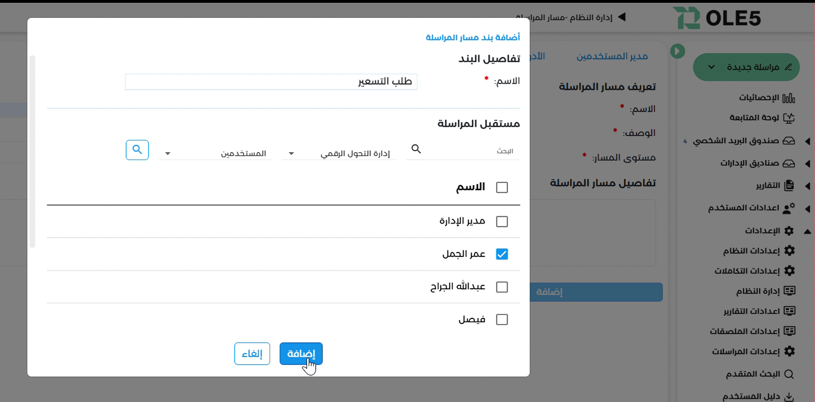Toggle the select-all الاسم header checkbox
The height and width of the screenshot is (402, 815).
502,187
